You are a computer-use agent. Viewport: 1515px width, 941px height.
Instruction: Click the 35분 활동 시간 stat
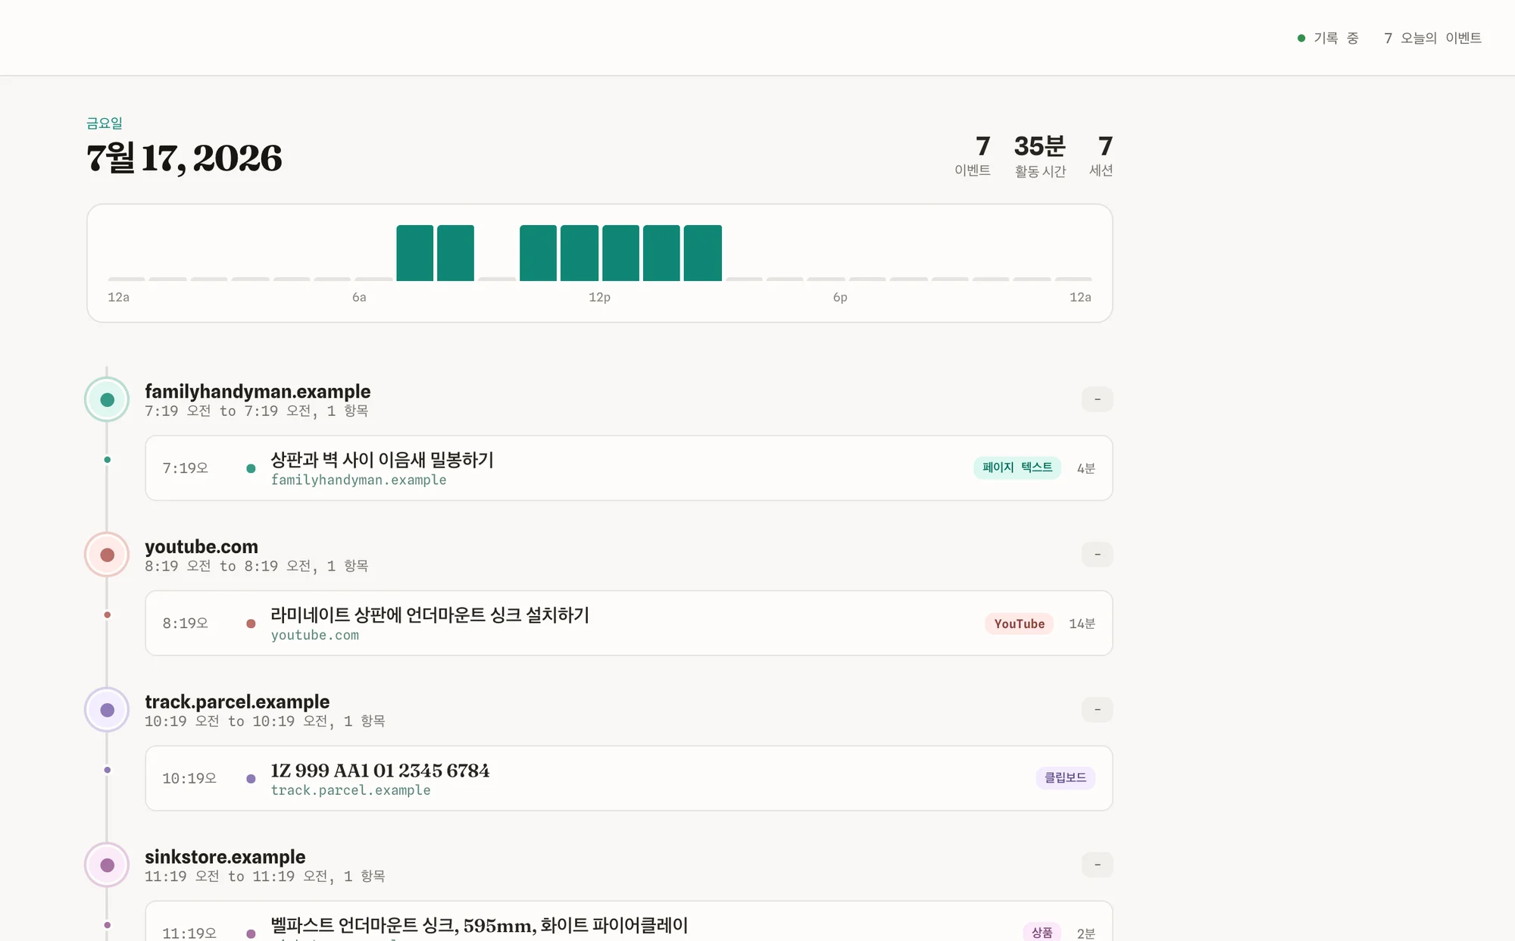1040,156
